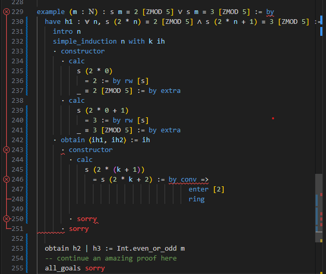Click the 'obtain' keyword on line 242
The width and height of the screenshot is (326, 274).
73,140
